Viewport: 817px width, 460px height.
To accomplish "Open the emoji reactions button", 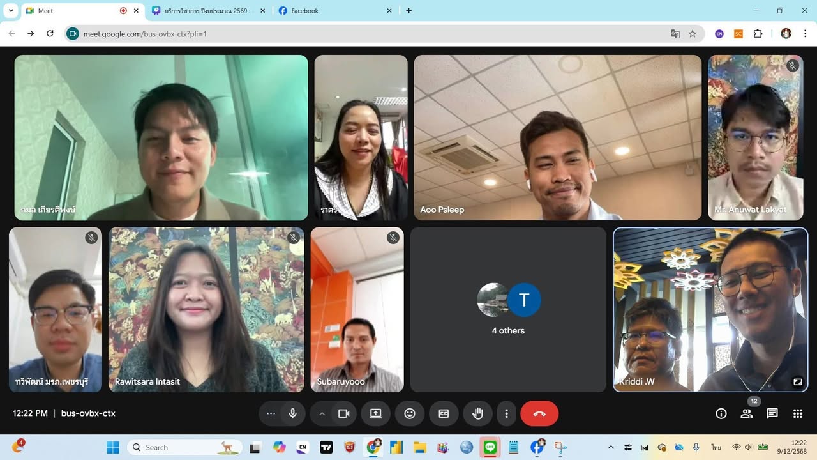I will click(410, 413).
